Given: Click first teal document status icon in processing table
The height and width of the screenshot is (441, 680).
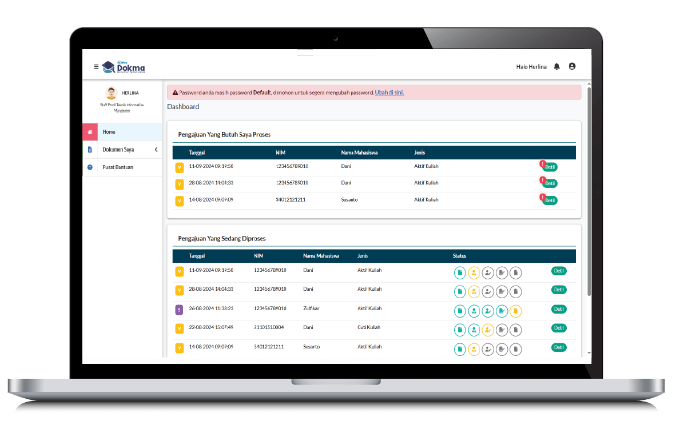Looking at the screenshot, I should [x=460, y=273].
